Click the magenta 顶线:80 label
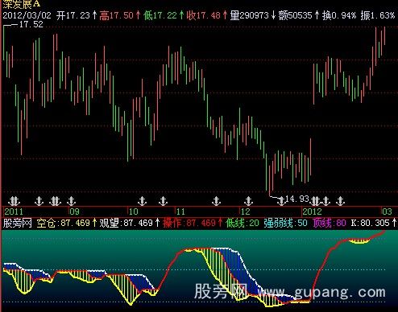This screenshot has height=312, width=398. 330,223
